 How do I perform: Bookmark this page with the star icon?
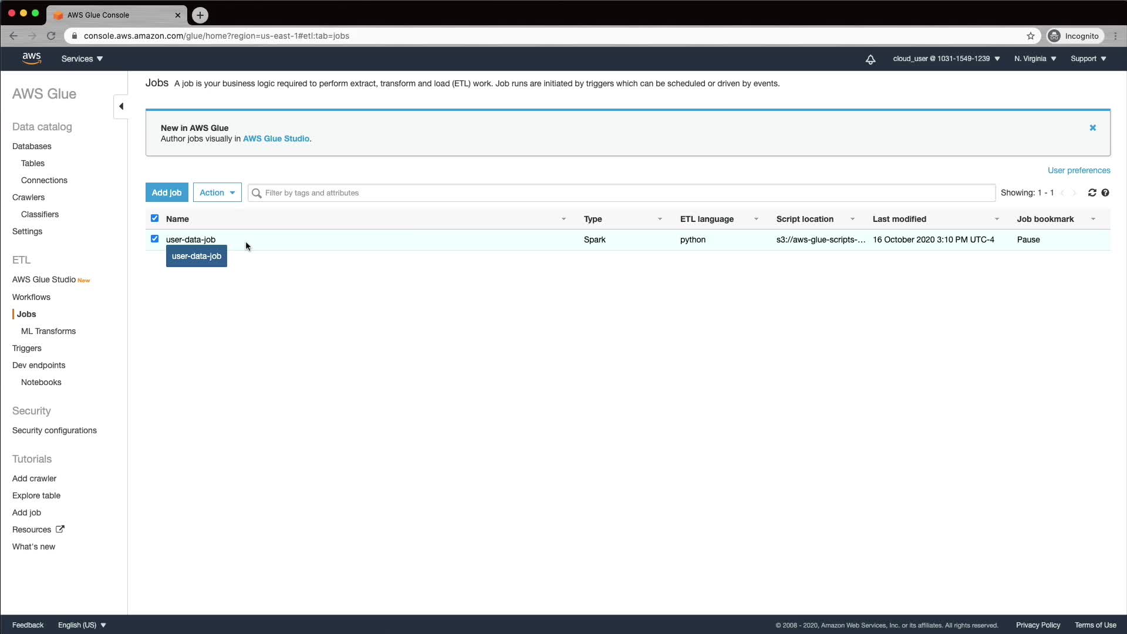[1030, 36]
